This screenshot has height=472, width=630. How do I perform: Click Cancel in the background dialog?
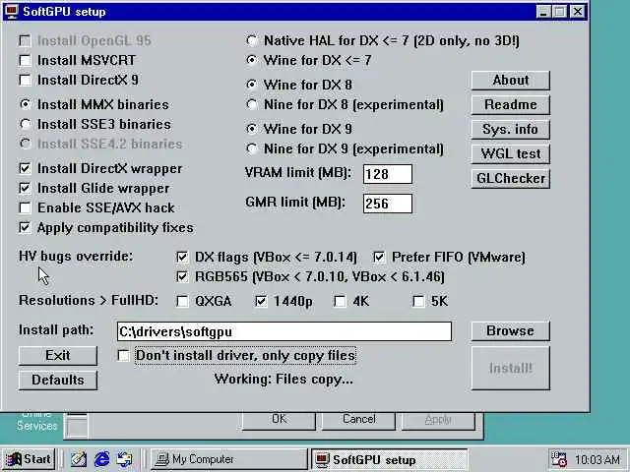pyautogui.click(x=358, y=420)
